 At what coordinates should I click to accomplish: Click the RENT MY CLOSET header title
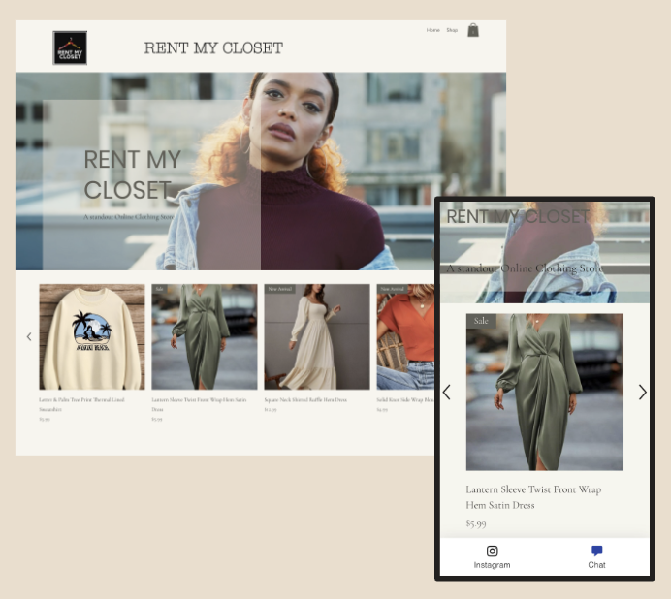tap(213, 47)
